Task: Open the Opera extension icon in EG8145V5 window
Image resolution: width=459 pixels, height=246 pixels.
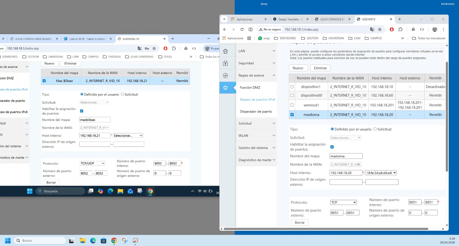Action: click(x=392, y=29)
